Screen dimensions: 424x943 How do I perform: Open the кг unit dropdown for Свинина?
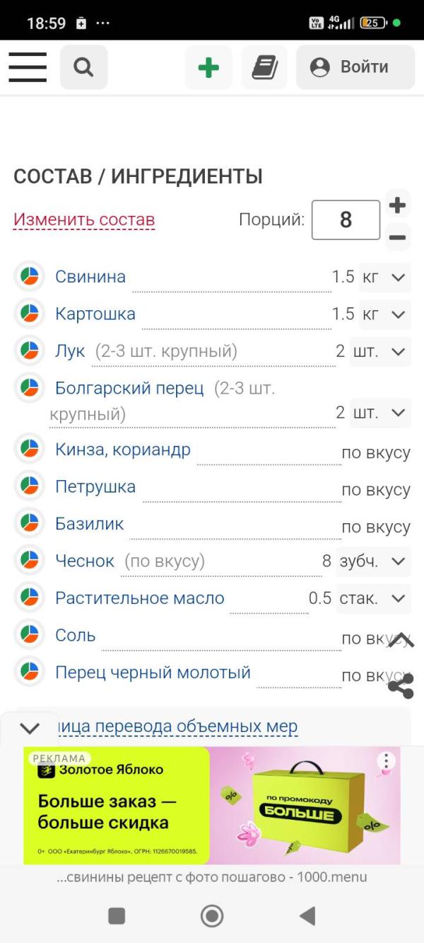(384, 277)
